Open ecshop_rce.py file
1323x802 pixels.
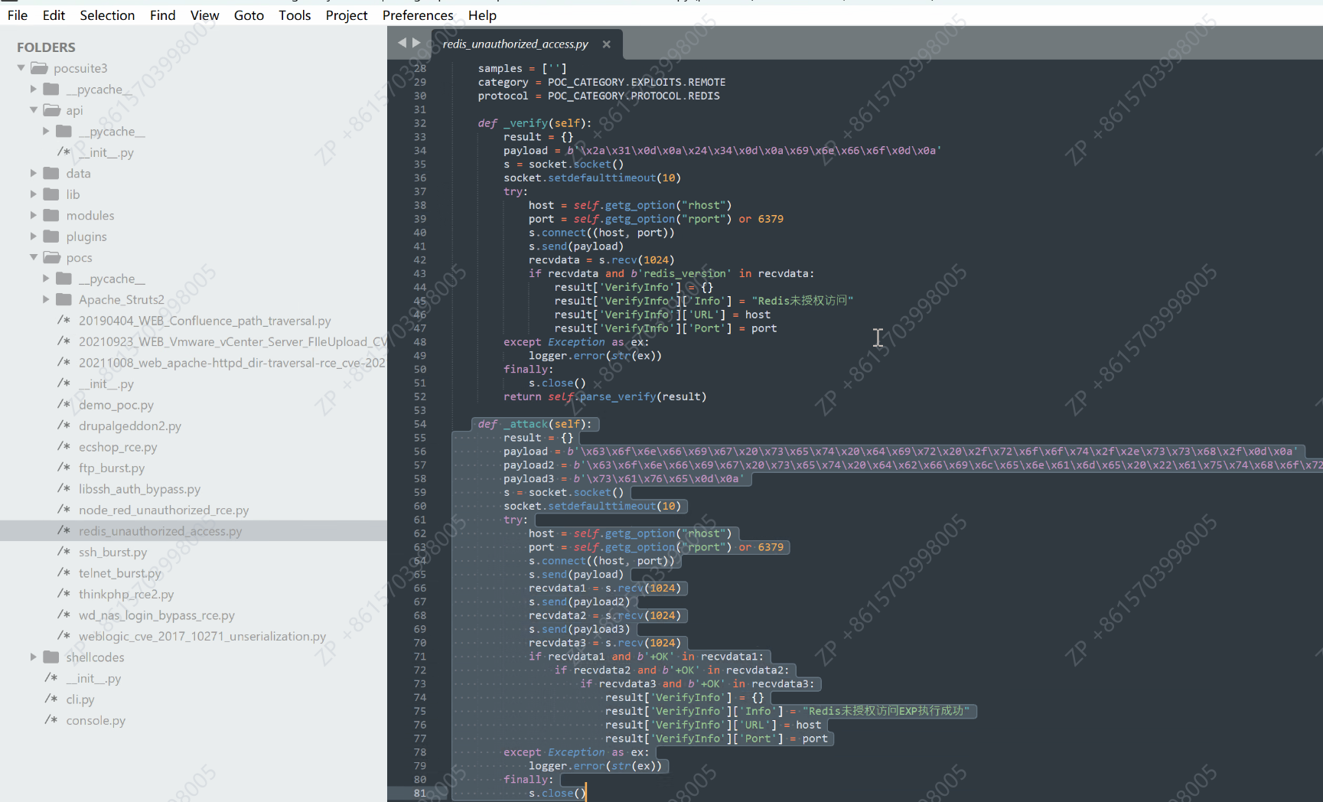coord(118,447)
